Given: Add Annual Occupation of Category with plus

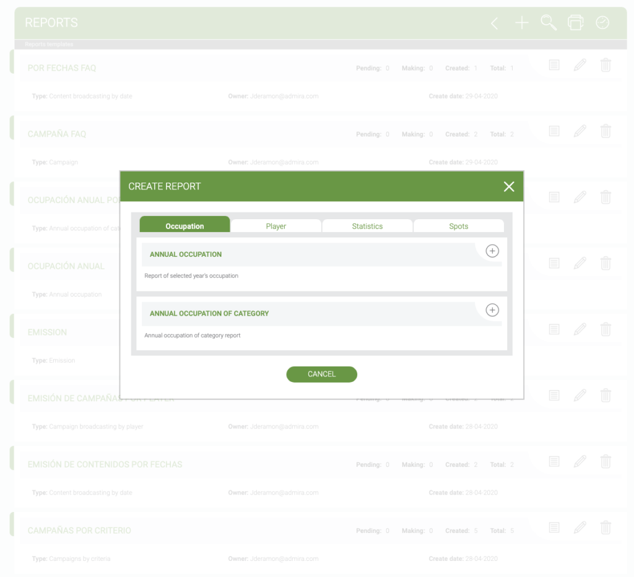Looking at the screenshot, I should click(x=492, y=310).
